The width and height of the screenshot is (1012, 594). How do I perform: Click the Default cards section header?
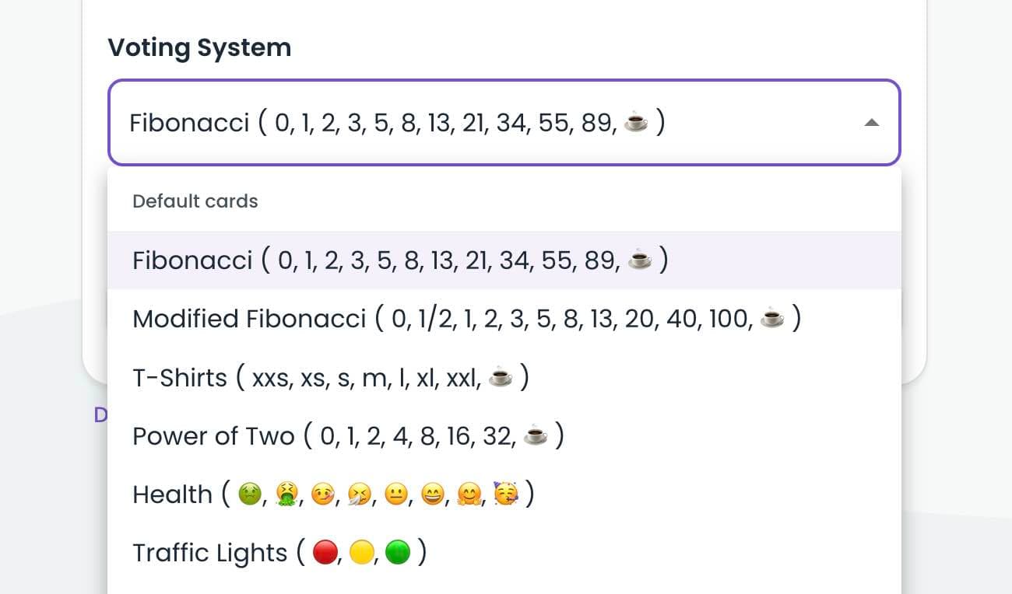[x=195, y=201]
